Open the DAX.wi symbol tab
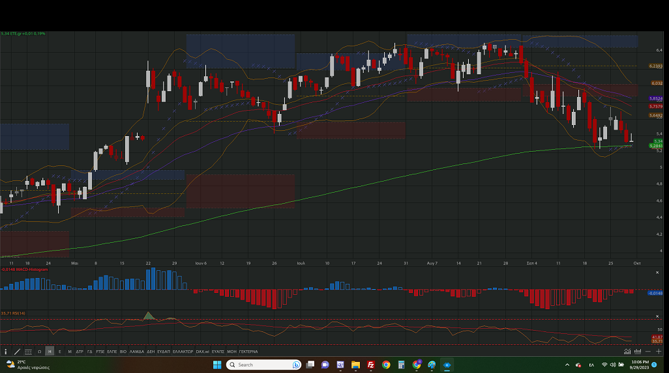Viewport: 669px width, 373px height. tap(203, 352)
